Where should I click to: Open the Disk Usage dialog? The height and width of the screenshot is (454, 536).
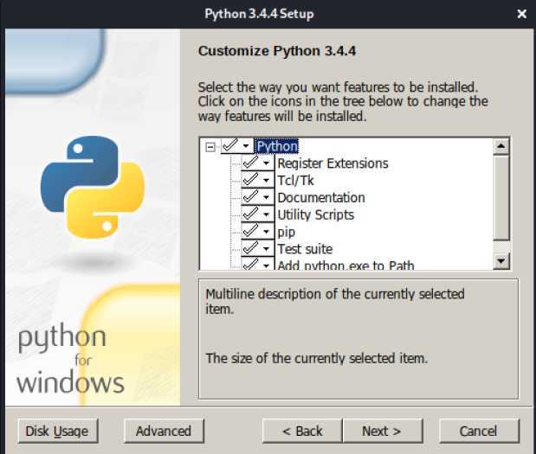tap(58, 432)
